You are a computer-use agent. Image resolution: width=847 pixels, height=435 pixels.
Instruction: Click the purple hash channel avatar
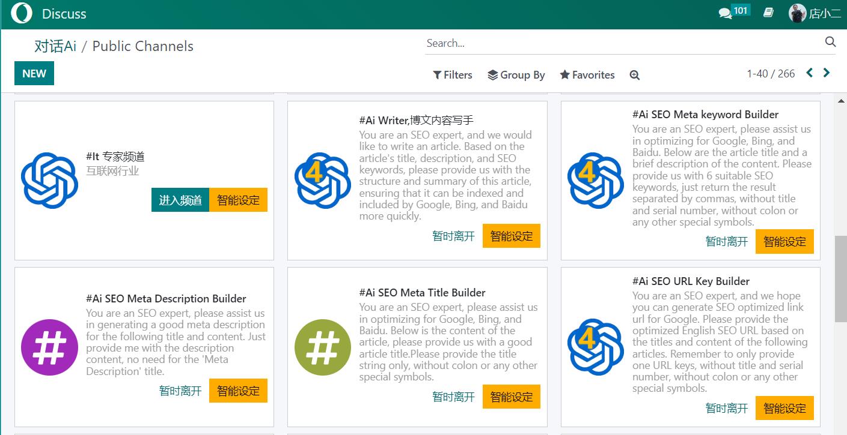pyautogui.click(x=49, y=347)
